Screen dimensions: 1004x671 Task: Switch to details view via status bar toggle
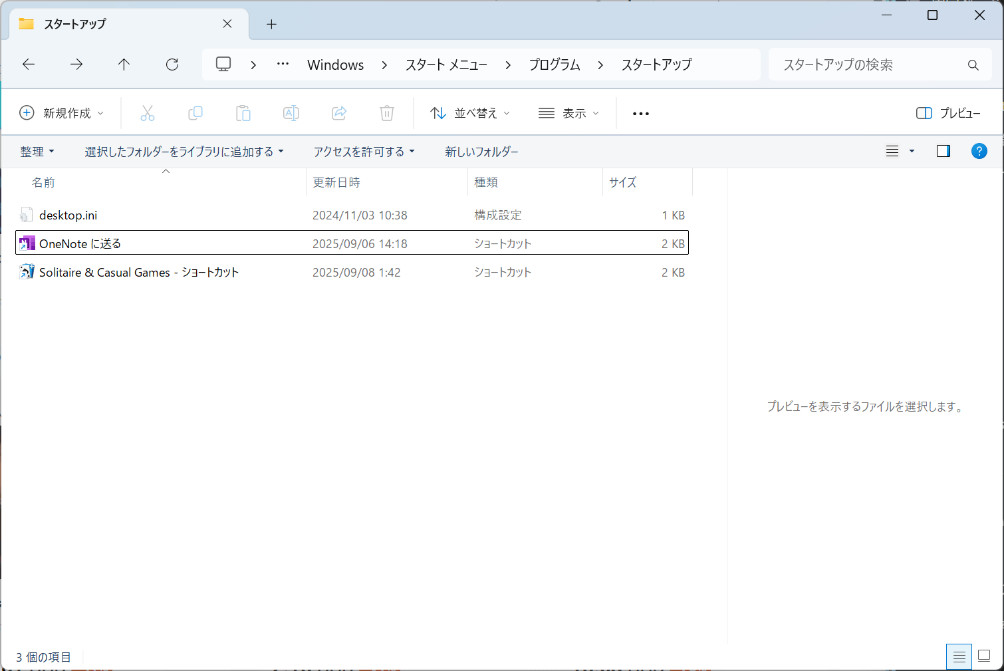click(959, 656)
